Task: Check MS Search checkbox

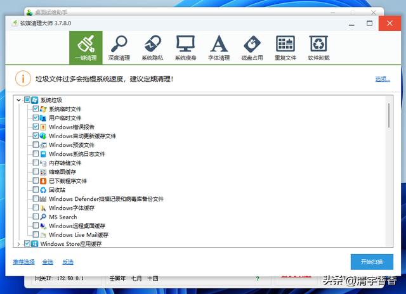Action: click(36, 216)
